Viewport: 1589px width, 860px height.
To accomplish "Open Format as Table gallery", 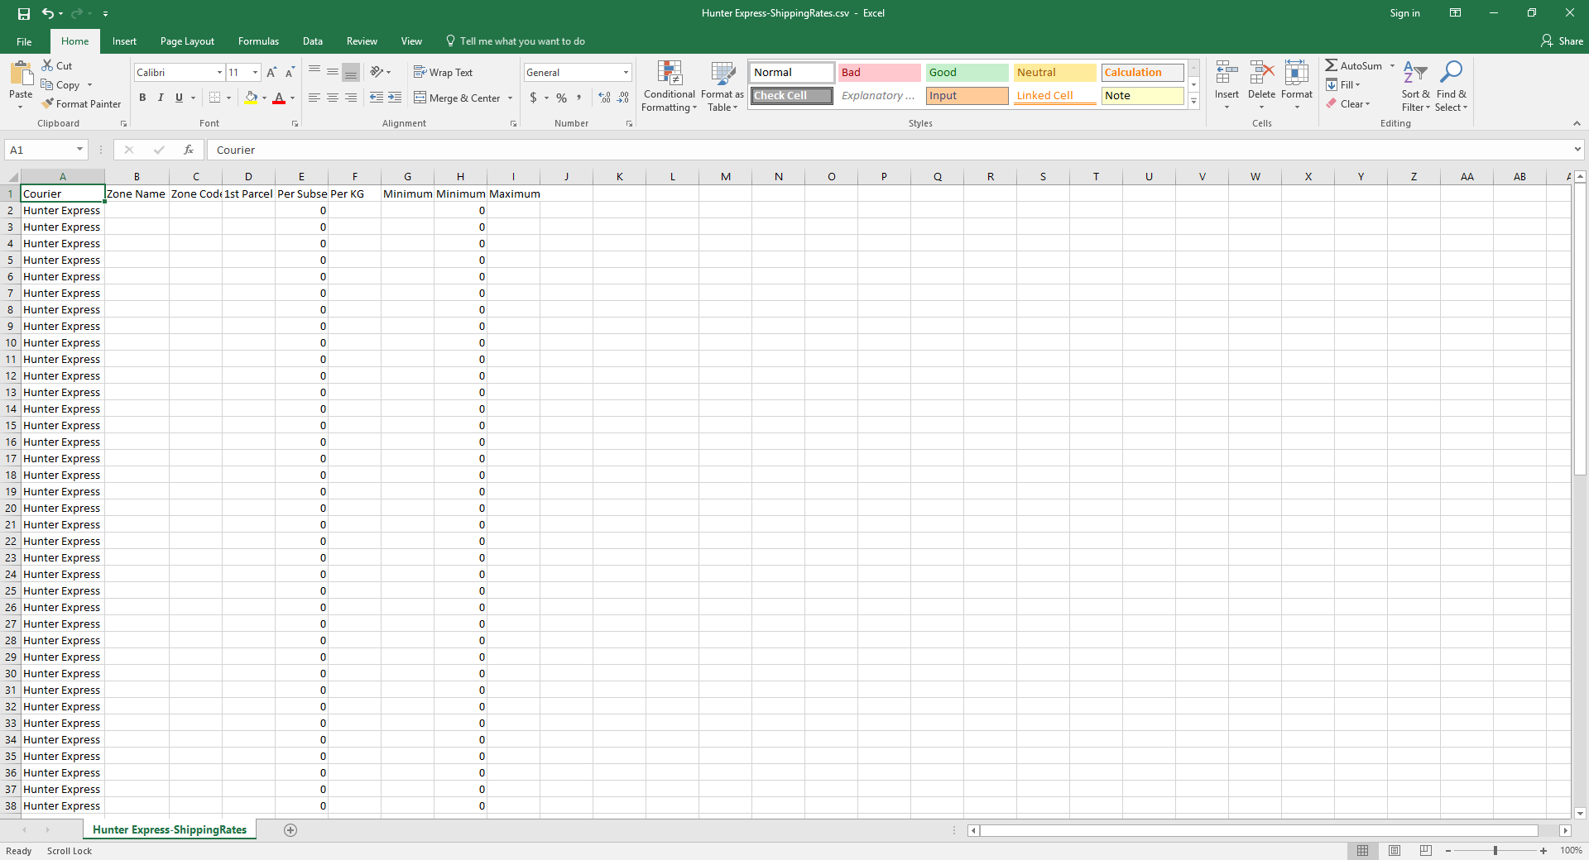I will click(722, 86).
